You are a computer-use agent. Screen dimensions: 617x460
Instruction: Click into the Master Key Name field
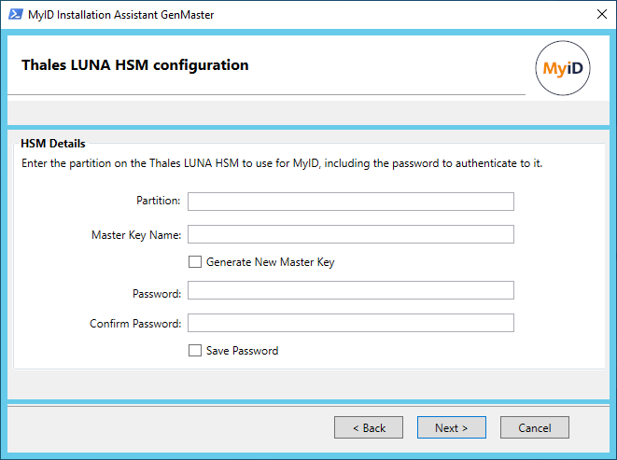point(351,234)
